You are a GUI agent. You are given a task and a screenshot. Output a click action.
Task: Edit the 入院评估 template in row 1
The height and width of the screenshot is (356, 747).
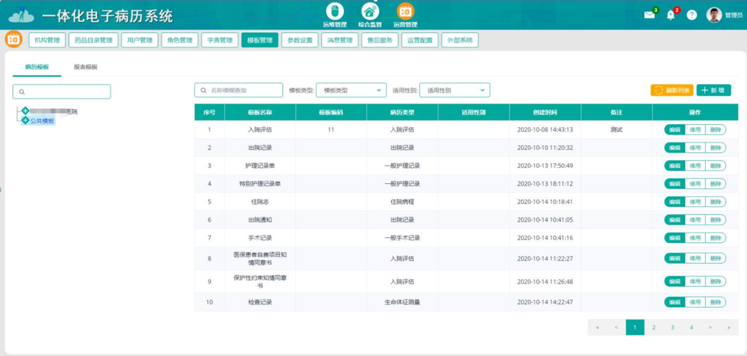click(675, 130)
